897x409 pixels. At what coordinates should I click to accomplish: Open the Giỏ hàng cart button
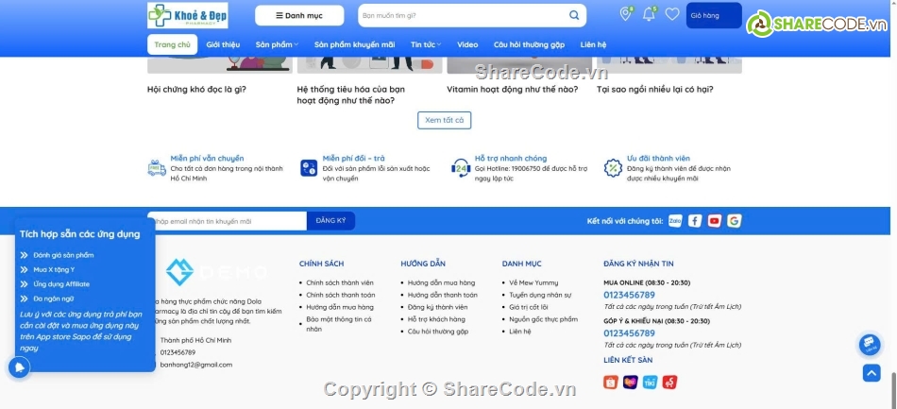point(714,15)
